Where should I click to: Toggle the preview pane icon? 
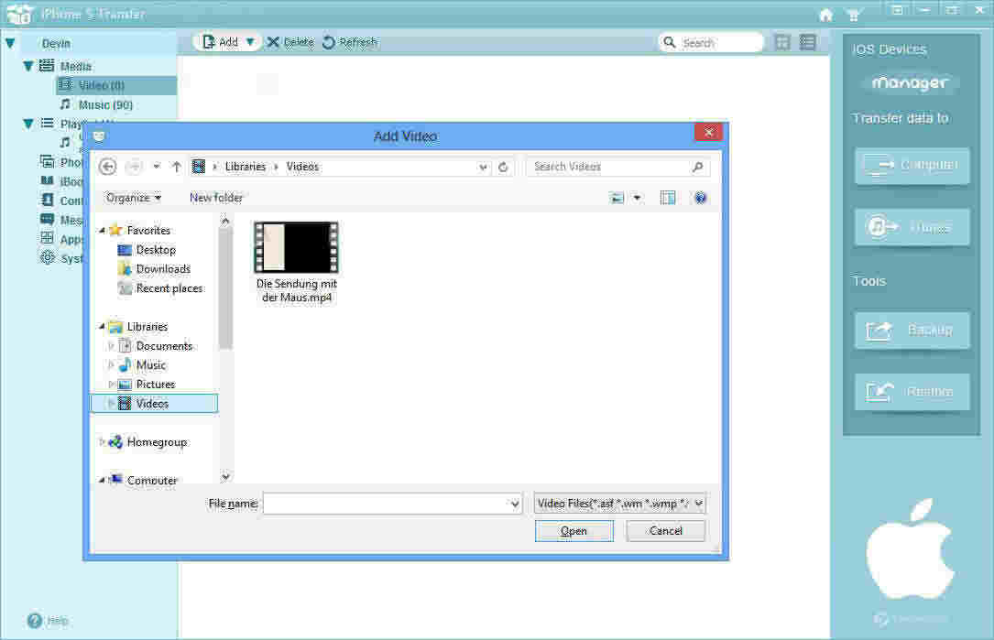point(668,198)
